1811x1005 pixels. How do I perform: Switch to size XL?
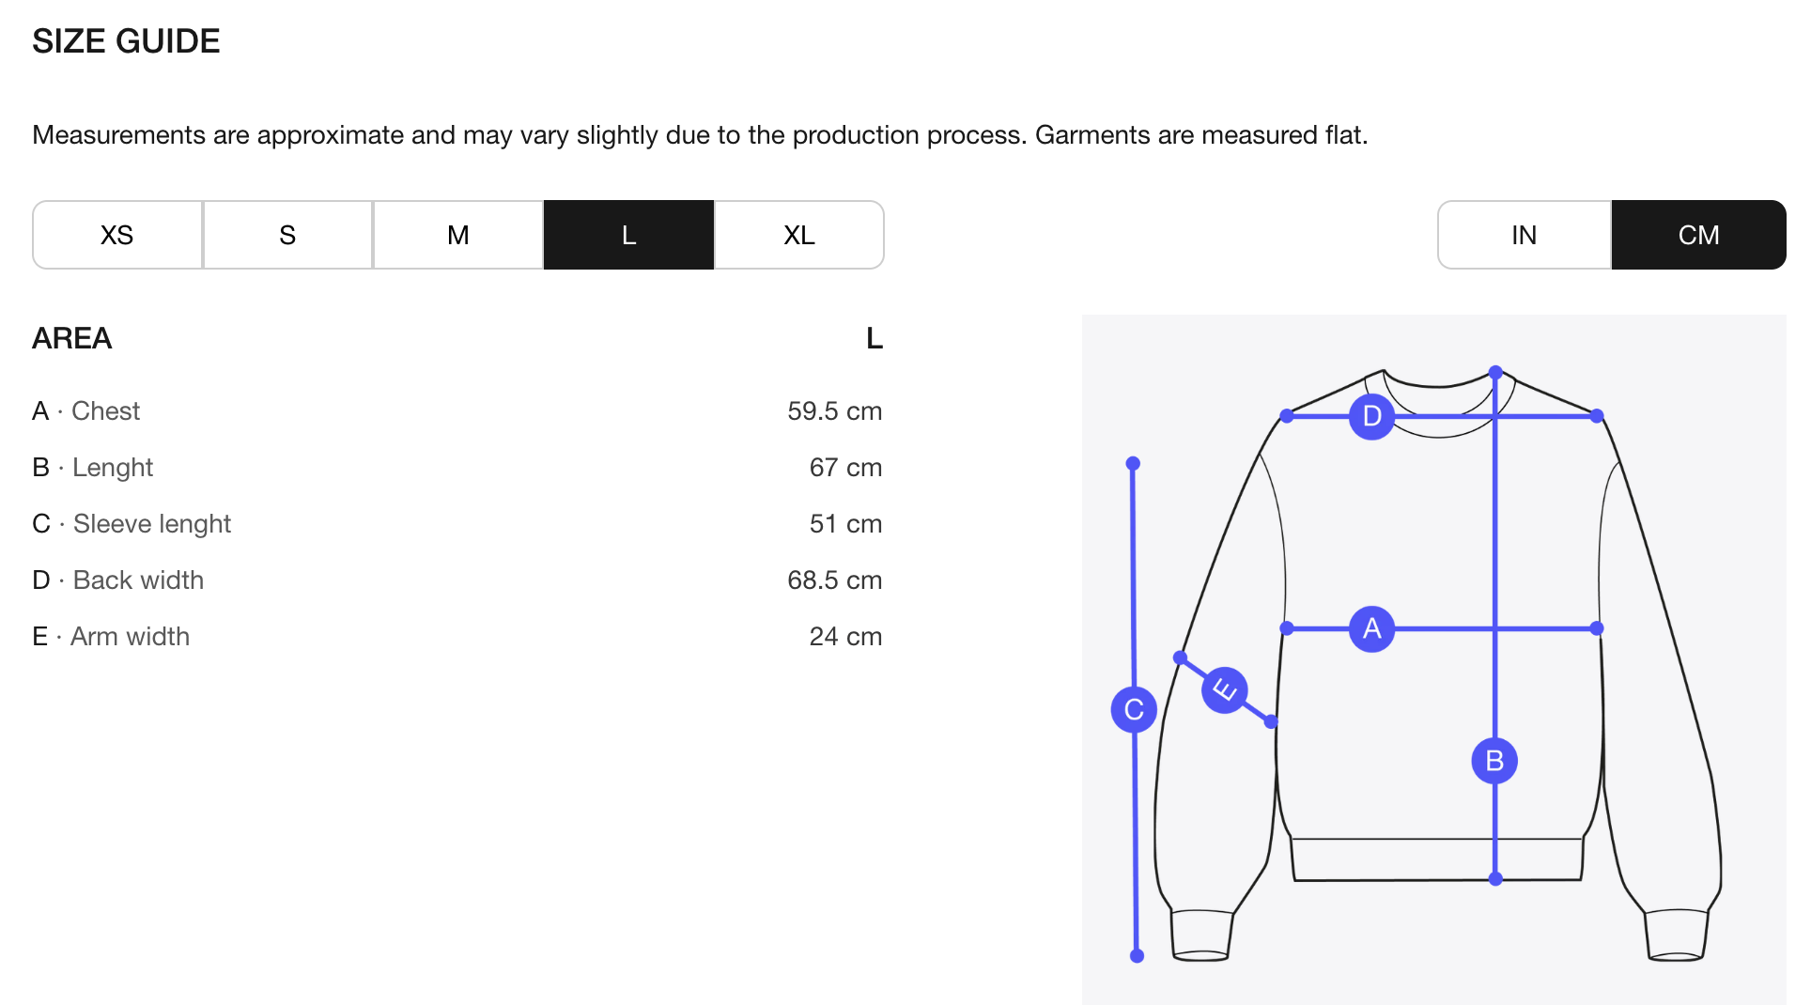coord(799,235)
